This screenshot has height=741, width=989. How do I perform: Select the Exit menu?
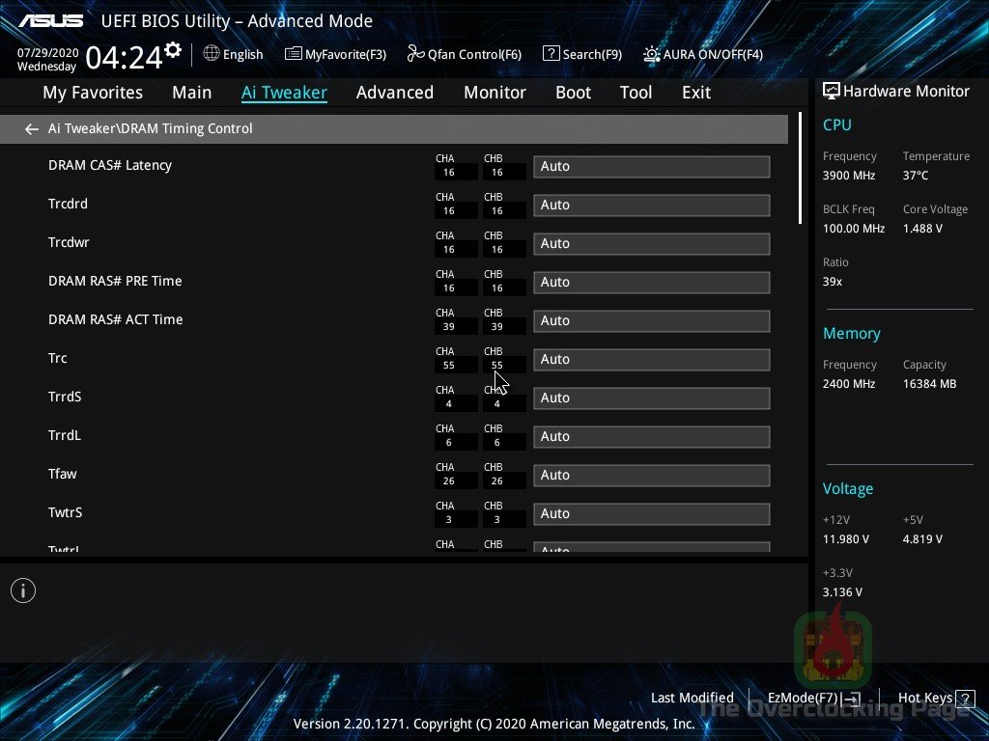[695, 92]
